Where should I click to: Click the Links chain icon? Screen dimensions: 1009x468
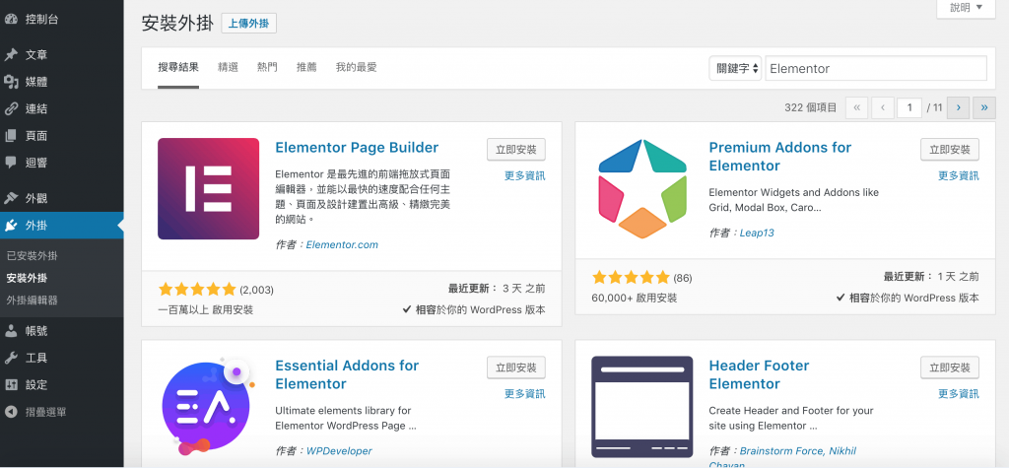(x=11, y=108)
